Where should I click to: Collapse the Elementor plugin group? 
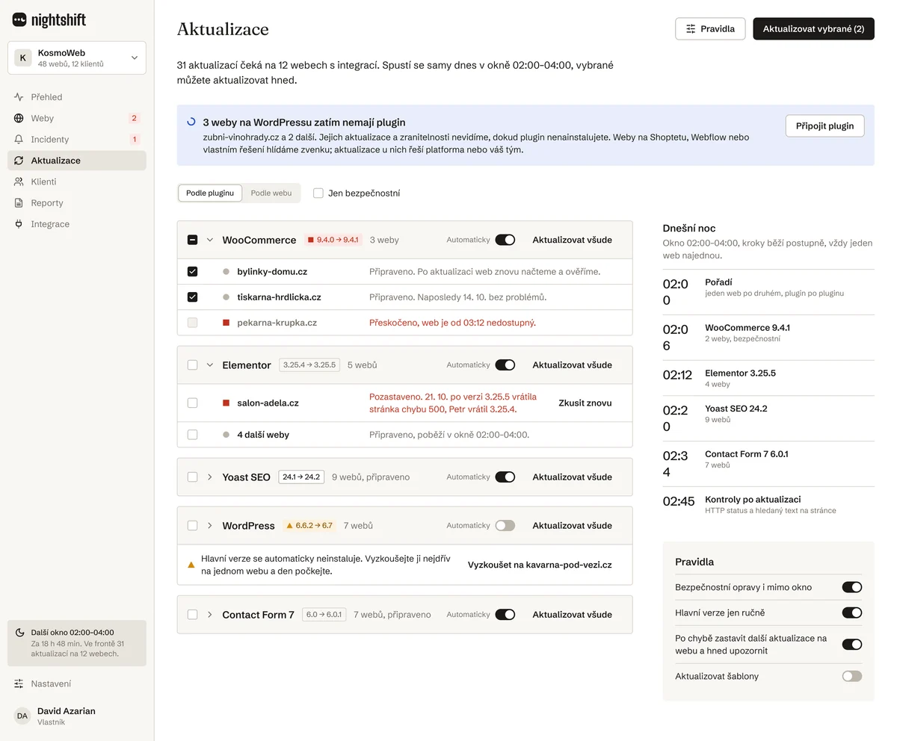click(x=210, y=365)
